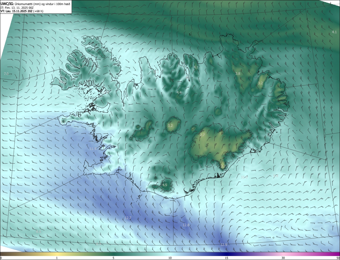Select the 12.9 value near the bottom
This screenshot has height=260, width=340.
[x=224, y=245]
